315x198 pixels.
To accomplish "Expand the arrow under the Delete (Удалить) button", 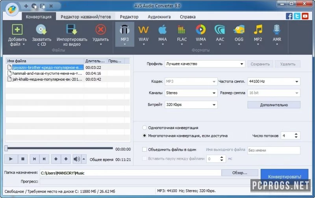I will (x=101, y=44).
